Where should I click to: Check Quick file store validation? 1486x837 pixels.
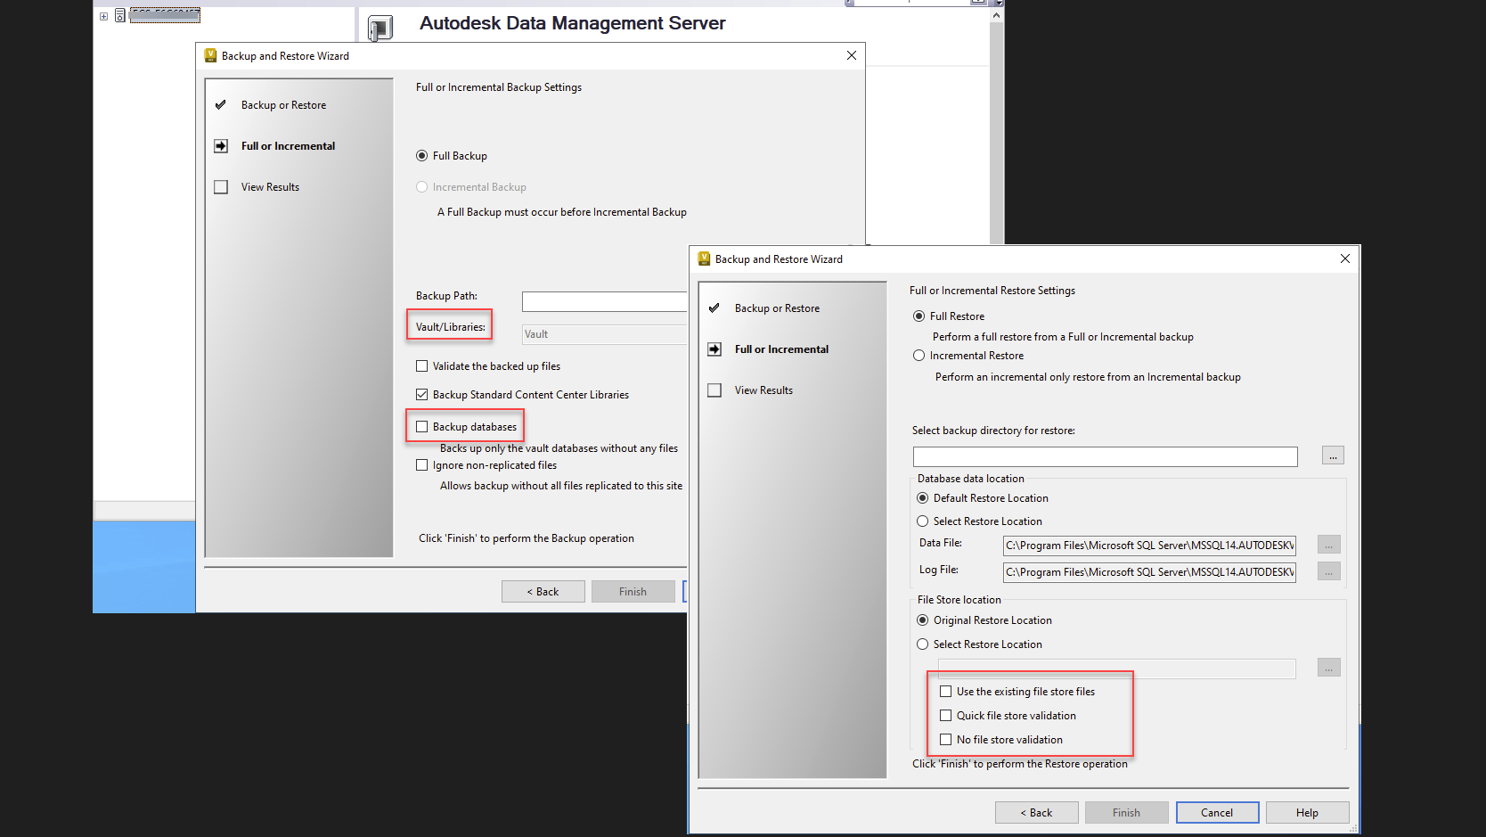tap(946, 716)
